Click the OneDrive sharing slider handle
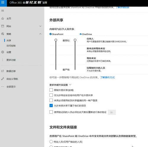The width and height of the screenshot is (148, 147). point(75,40)
